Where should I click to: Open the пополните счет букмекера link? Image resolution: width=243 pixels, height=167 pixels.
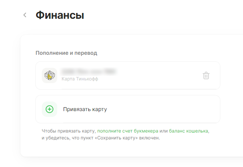coord(128,131)
